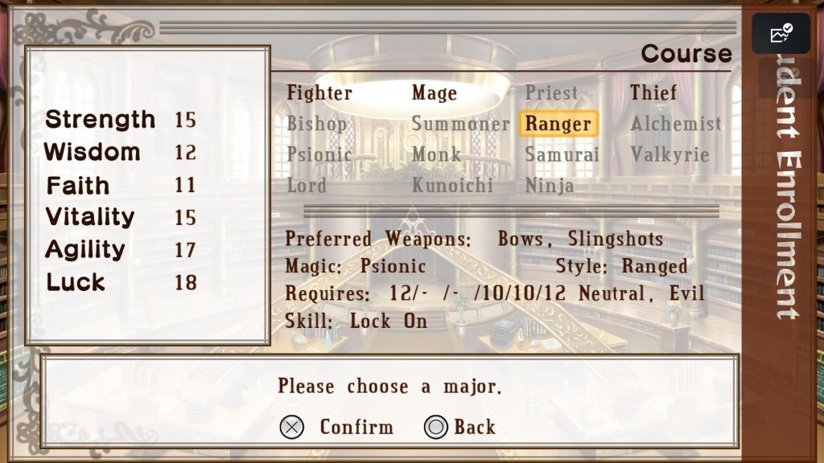Click the Back label
Screen dimensions: 824x463
click(475, 427)
